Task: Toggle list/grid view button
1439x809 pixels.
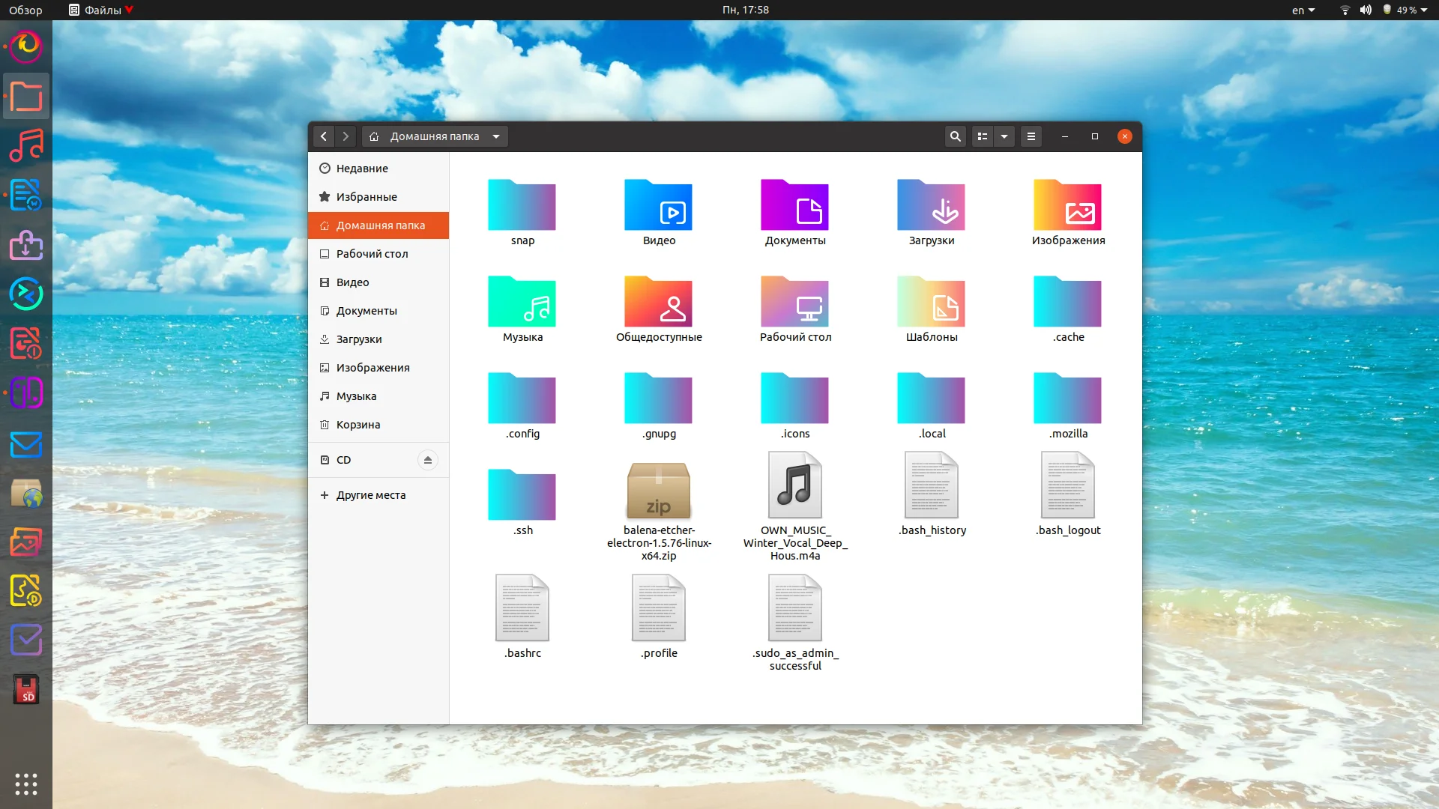Action: tap(982, 136)
